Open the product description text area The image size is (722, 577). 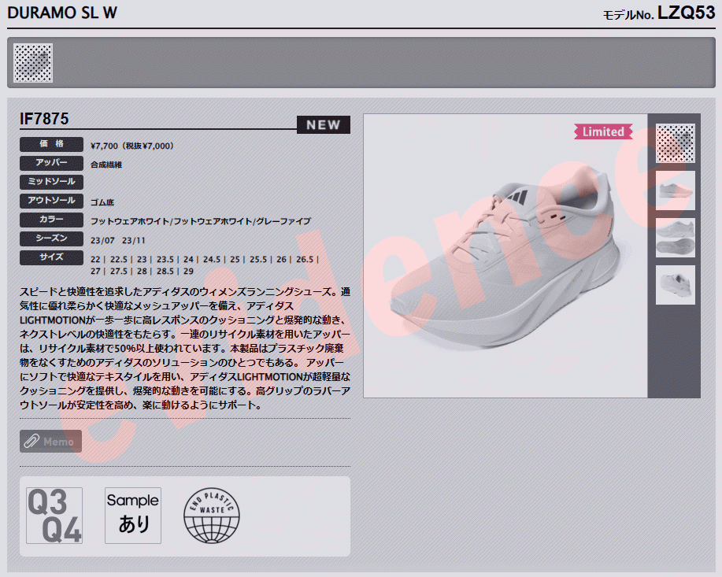(x=181, y=346)
